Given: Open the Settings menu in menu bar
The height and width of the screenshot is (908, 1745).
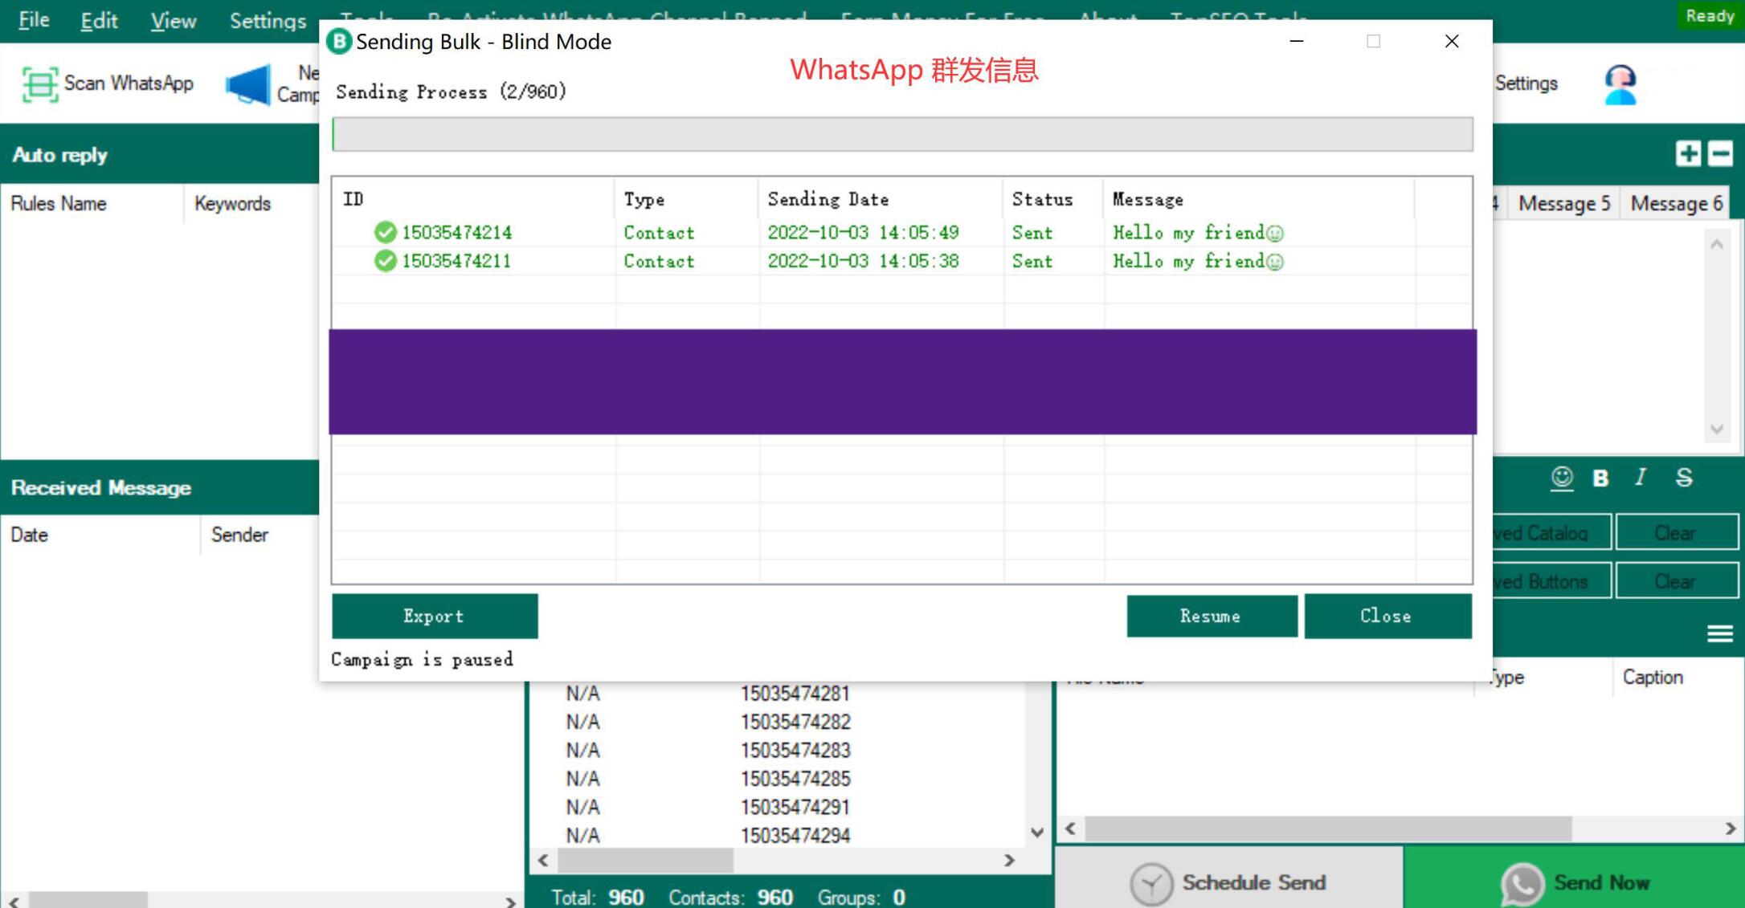Looking at the screenshot, I should point(268,20).
